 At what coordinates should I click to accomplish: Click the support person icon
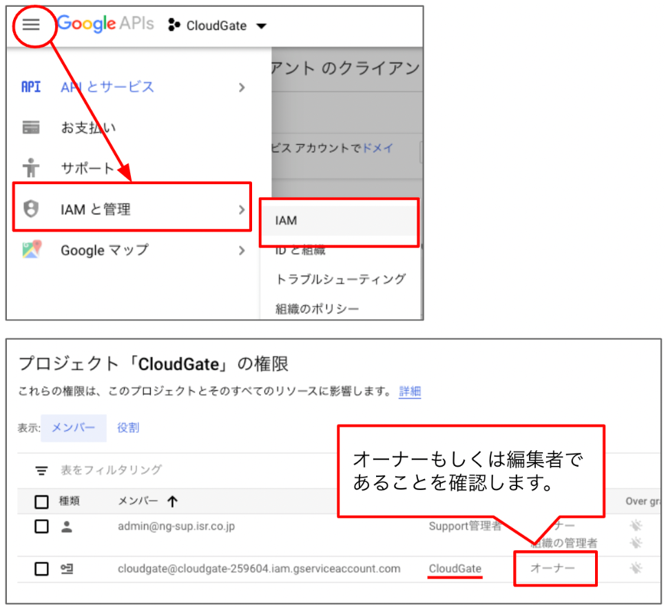pos(31,167)
